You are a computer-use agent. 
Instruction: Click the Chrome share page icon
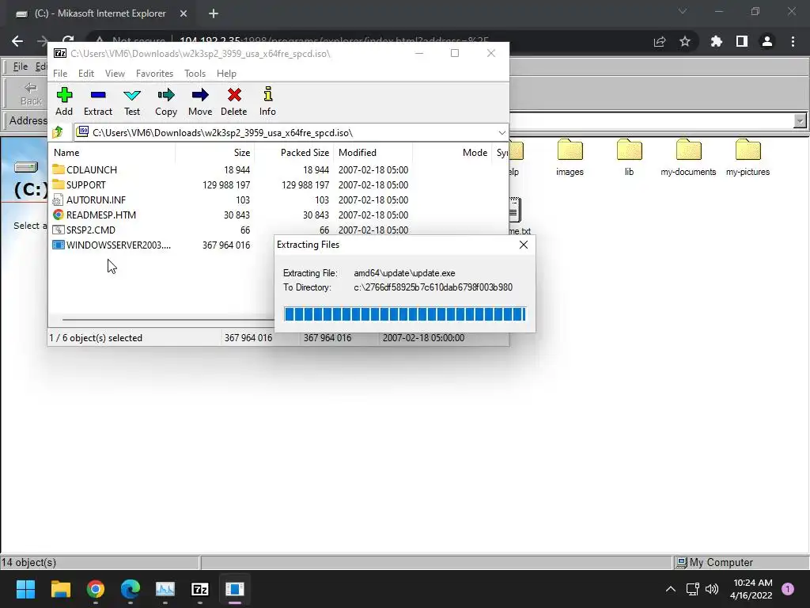[660, 41]
